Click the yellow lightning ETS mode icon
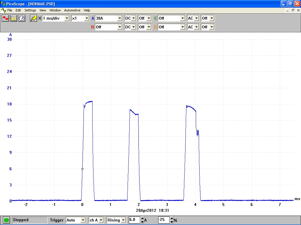The image size is (301, 225). [x=34, y=18]
